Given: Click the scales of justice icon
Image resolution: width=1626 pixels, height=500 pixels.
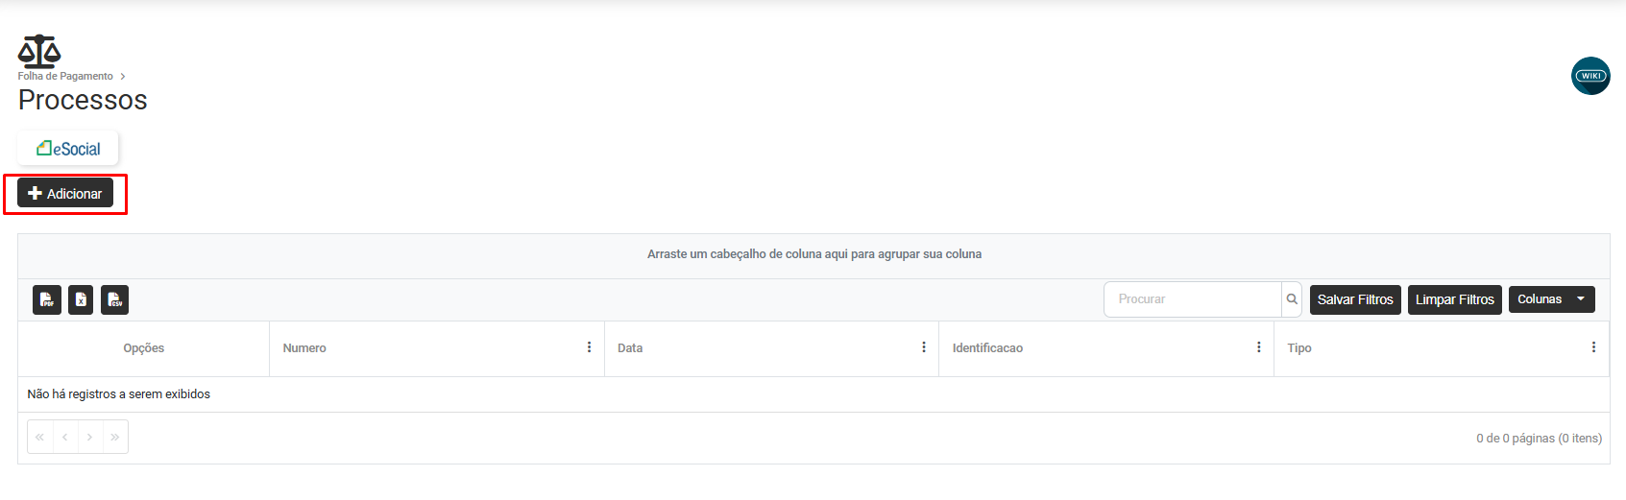Looking at the screenshot, I should pos(39,51).
